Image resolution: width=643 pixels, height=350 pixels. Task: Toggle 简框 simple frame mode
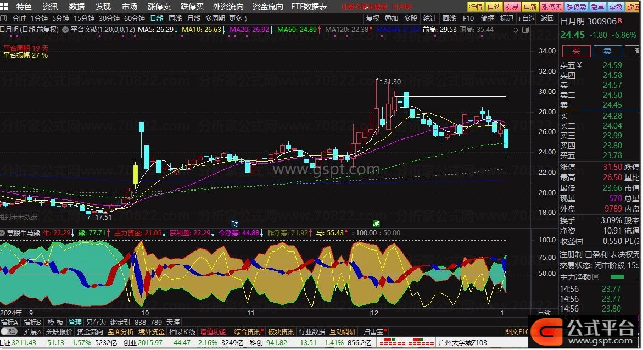coord(487,19)
